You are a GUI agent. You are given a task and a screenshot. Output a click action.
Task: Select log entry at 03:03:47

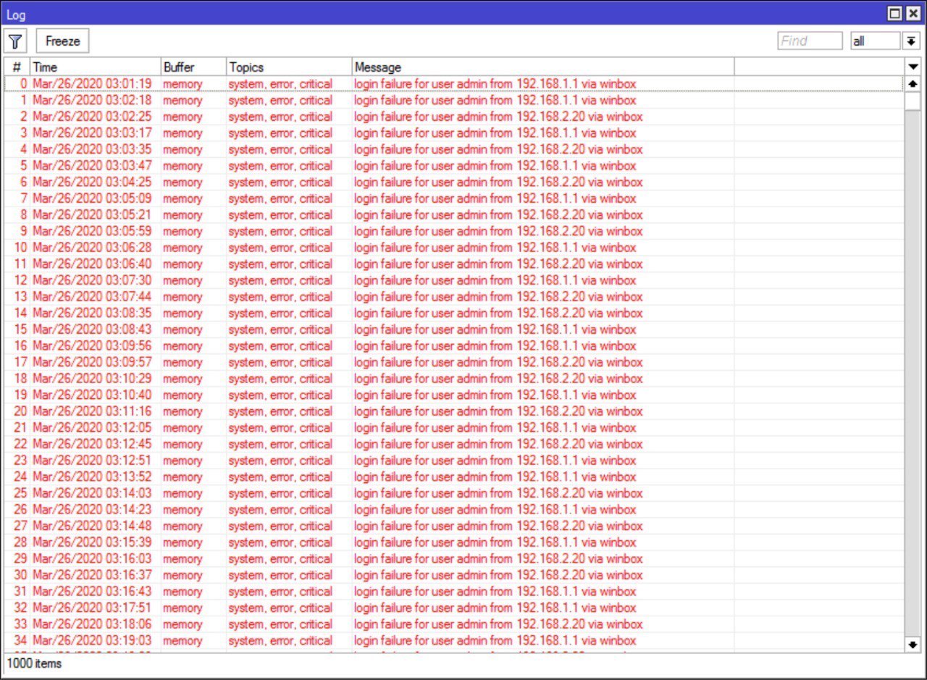[x=454, y=166]
